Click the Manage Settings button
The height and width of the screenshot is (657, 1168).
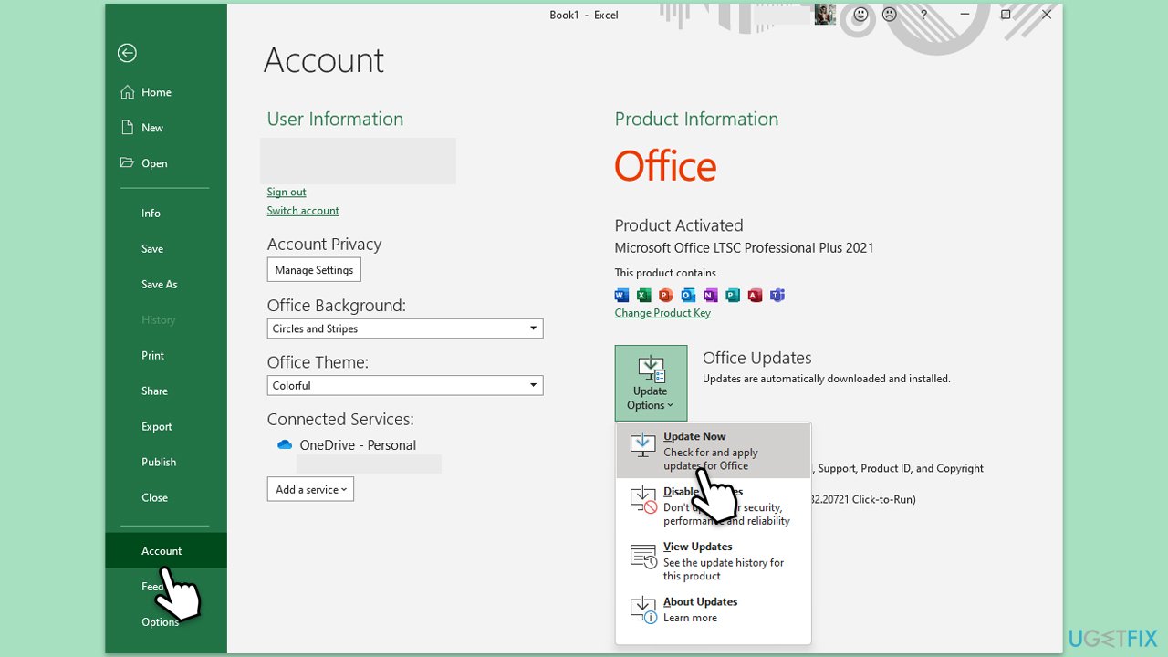pyautogui.click(x=314, y=270)
